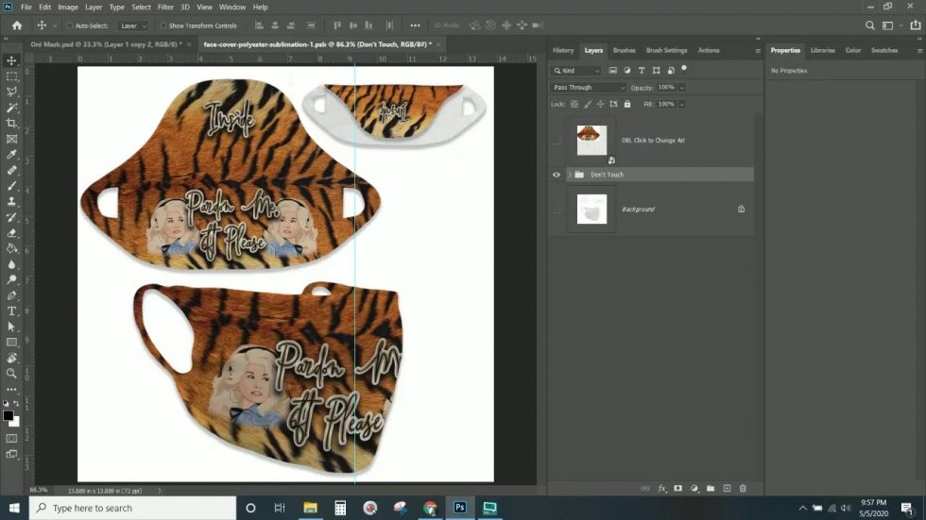Create a new group via folder icon
The image size is (926, 520).
pos(711,488)
